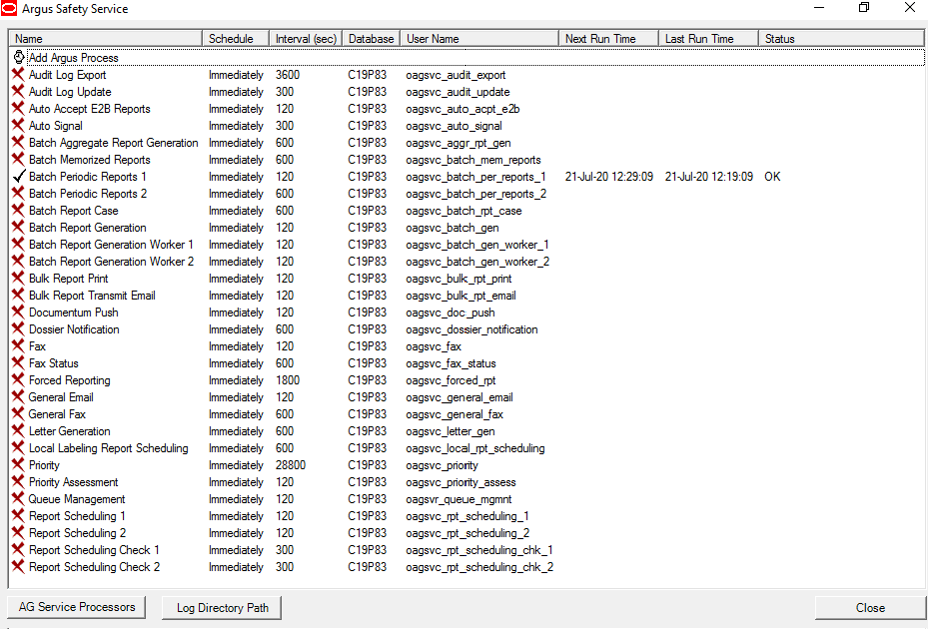
Task: Click the red X icon beside Audit Log Update
Action: (18, 92)
